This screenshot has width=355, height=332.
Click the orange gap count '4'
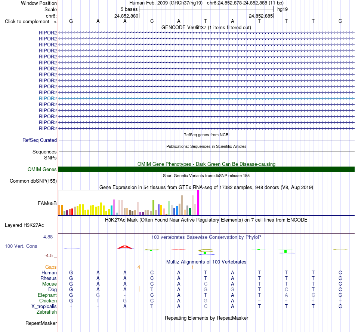pyautogui.click(x=139, y=267)
